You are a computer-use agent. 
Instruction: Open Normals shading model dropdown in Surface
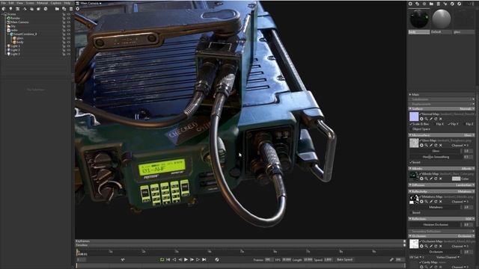(x=467, y=108)
